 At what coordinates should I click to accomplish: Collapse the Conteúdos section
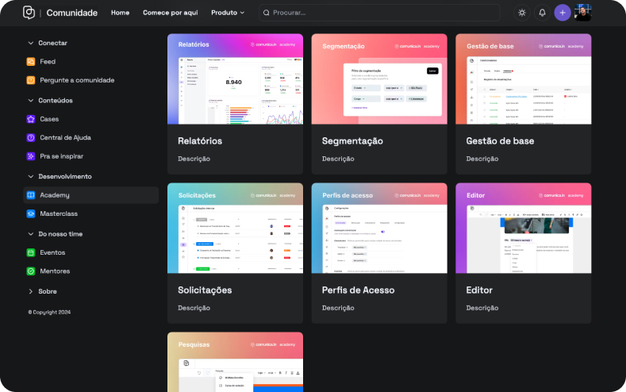(31, 101)
